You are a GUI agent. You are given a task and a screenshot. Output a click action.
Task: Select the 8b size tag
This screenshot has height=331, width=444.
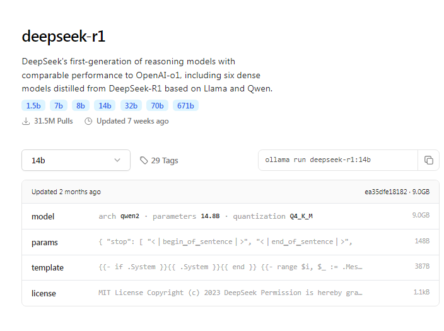pos(81,106)
